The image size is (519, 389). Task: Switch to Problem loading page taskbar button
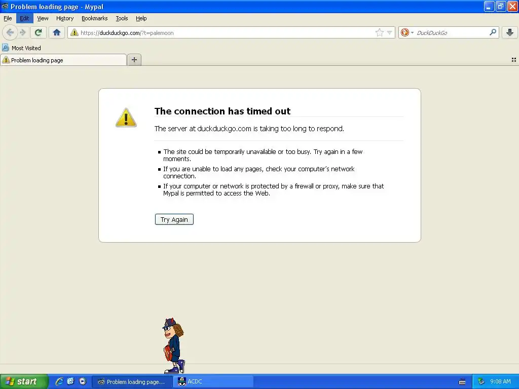click(132, 382)
